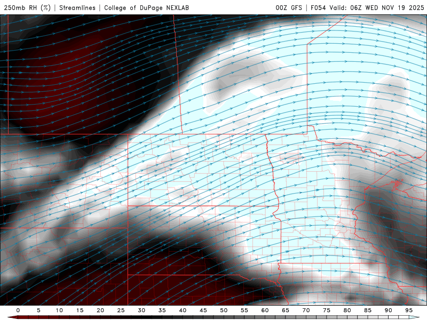Click 'Valid: 06Z WED NOV 19 2025' text
The image size is (427, 320).
click(377, 7)
